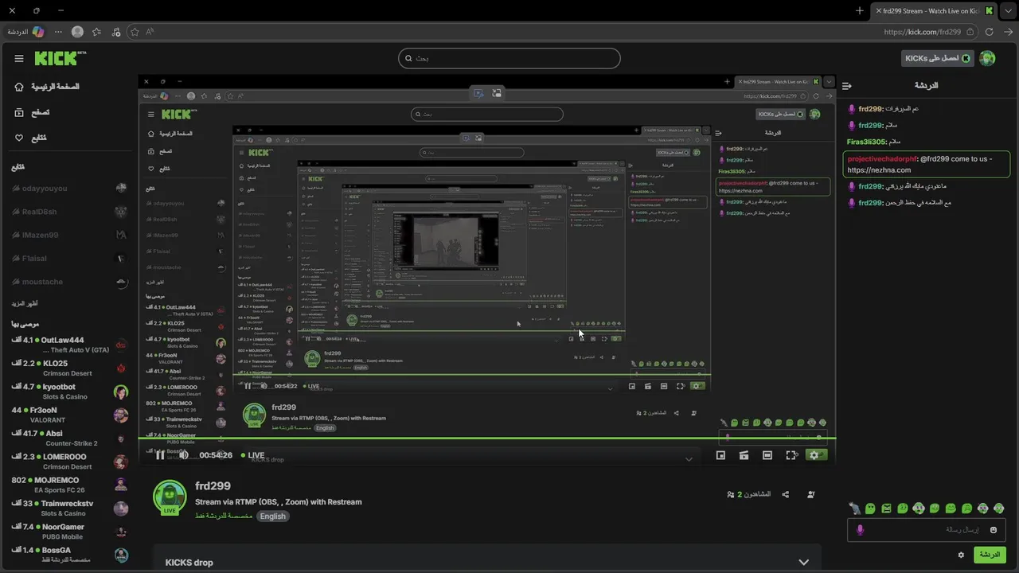Open followed channel moustache

(68, 282)
